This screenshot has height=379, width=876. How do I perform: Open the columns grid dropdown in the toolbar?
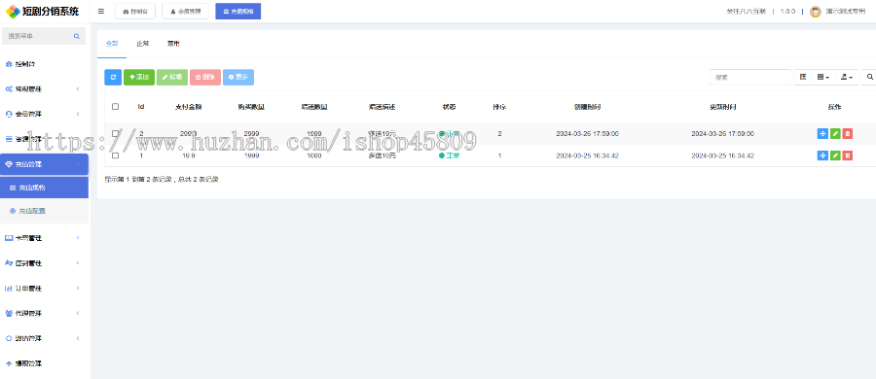point(823,77)
